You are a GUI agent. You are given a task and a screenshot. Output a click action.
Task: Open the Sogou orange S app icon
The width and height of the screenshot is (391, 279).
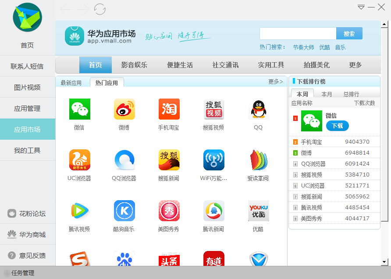click(79, 258)
